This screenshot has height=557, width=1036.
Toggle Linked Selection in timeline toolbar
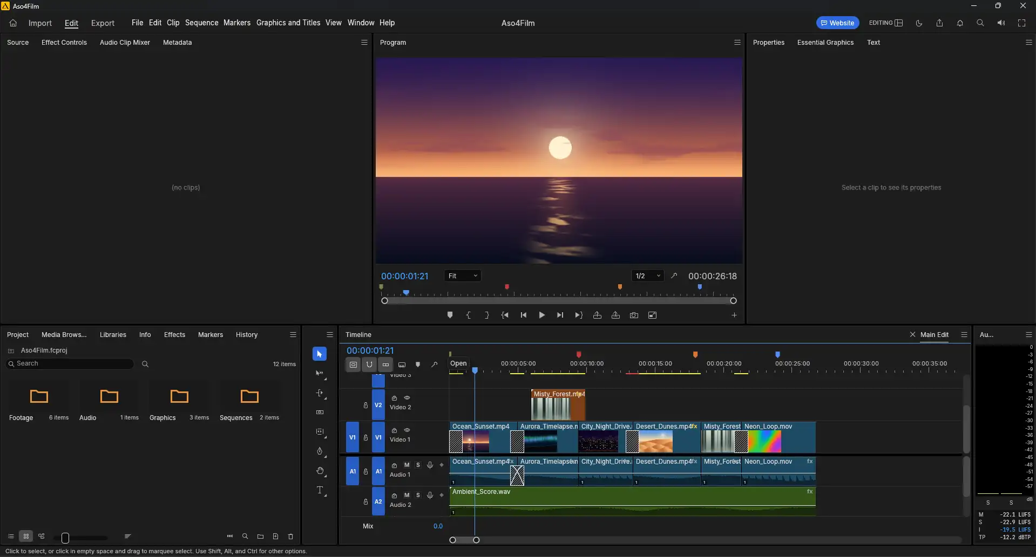pyautogui.click(x=385, y=365)
